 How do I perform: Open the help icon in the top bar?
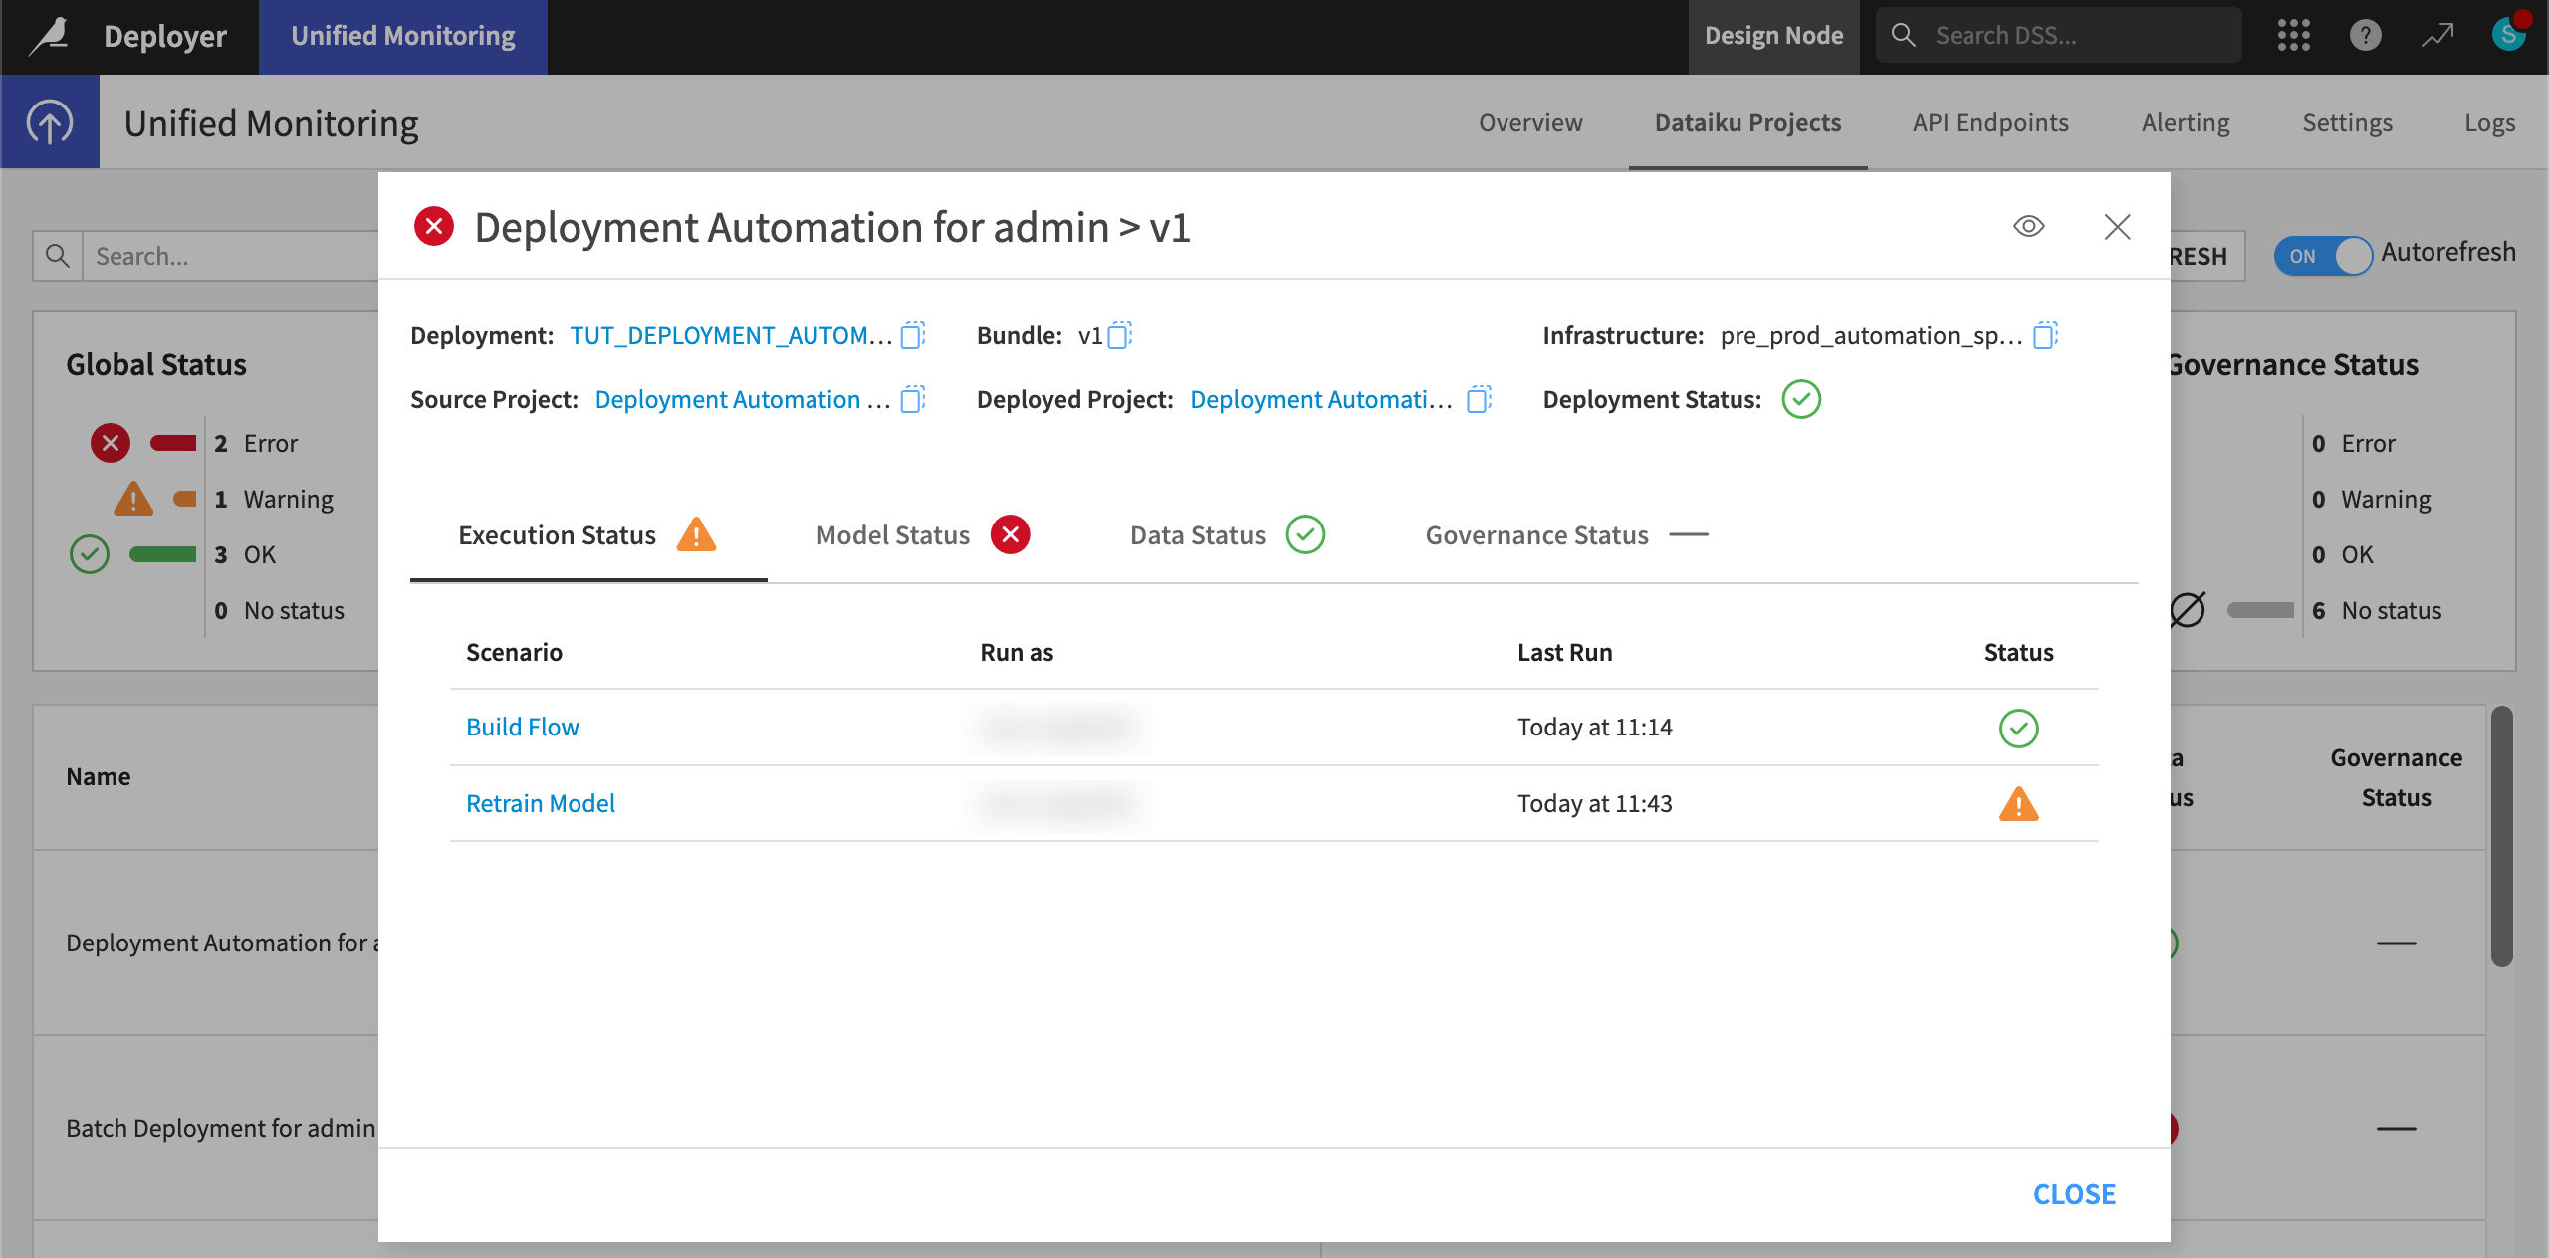click(x=2365, y=35)
